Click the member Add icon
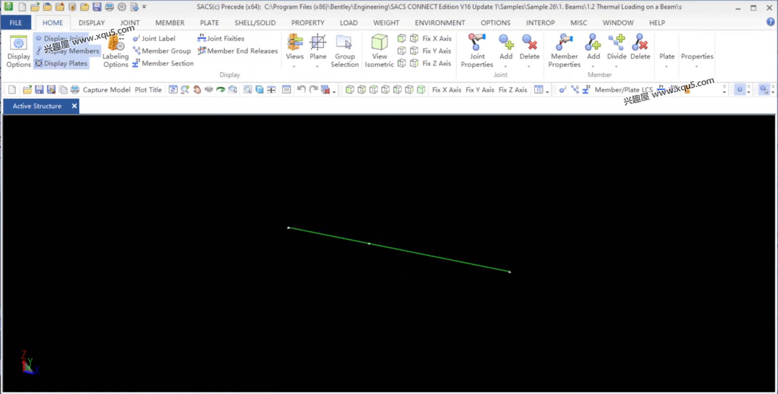Viewport: 778px width, 394px height. [593, 42]
